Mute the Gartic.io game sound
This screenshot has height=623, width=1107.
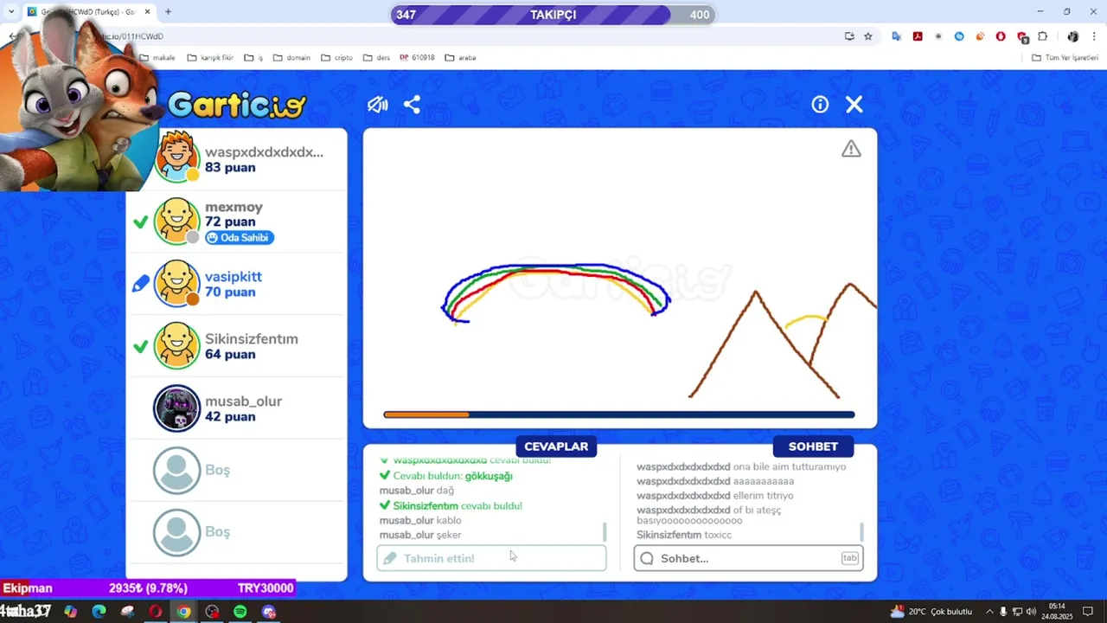(377, 105)
